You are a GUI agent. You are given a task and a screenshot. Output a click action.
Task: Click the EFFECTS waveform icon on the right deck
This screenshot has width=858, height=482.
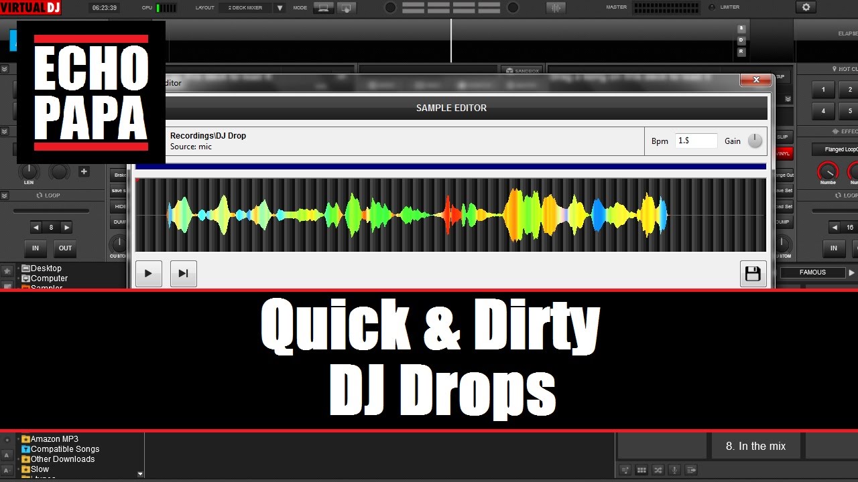835,132
